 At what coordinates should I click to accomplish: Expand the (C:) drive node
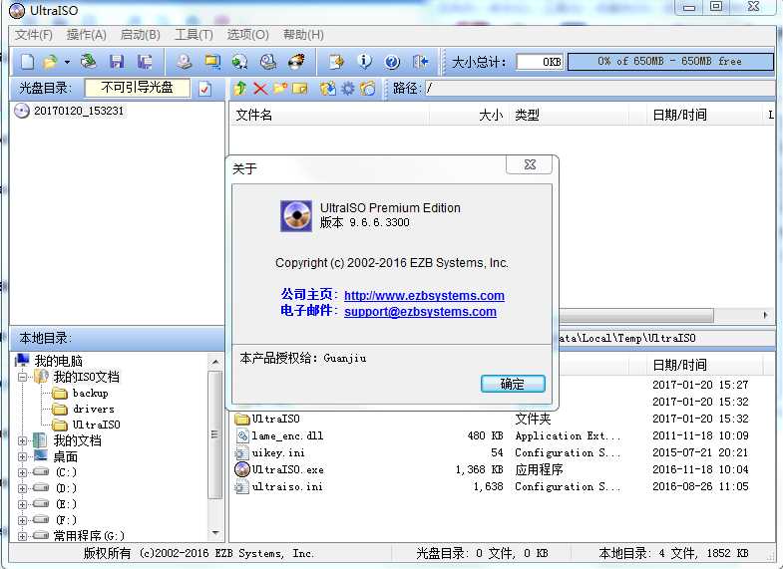point(23,472)
